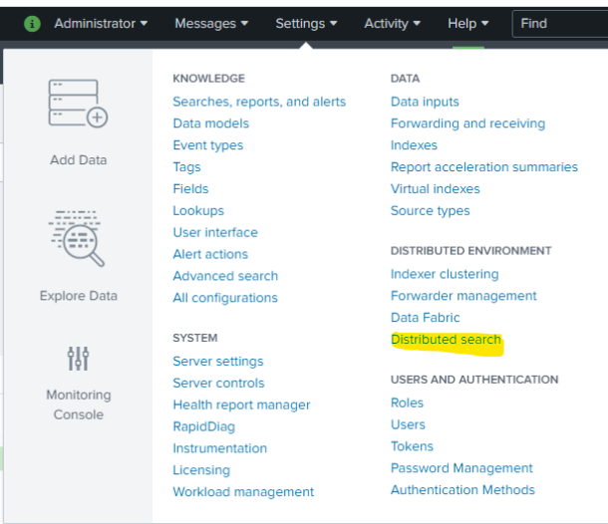Click the Monitoring Console label
Image resolution: width=608 pixels, height=524 pixels.
point(79,404)
